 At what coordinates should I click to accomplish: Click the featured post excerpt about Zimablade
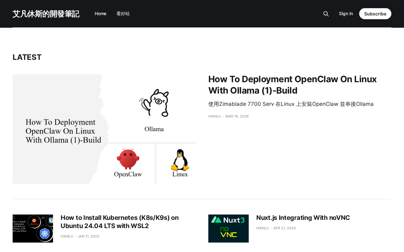291,104
